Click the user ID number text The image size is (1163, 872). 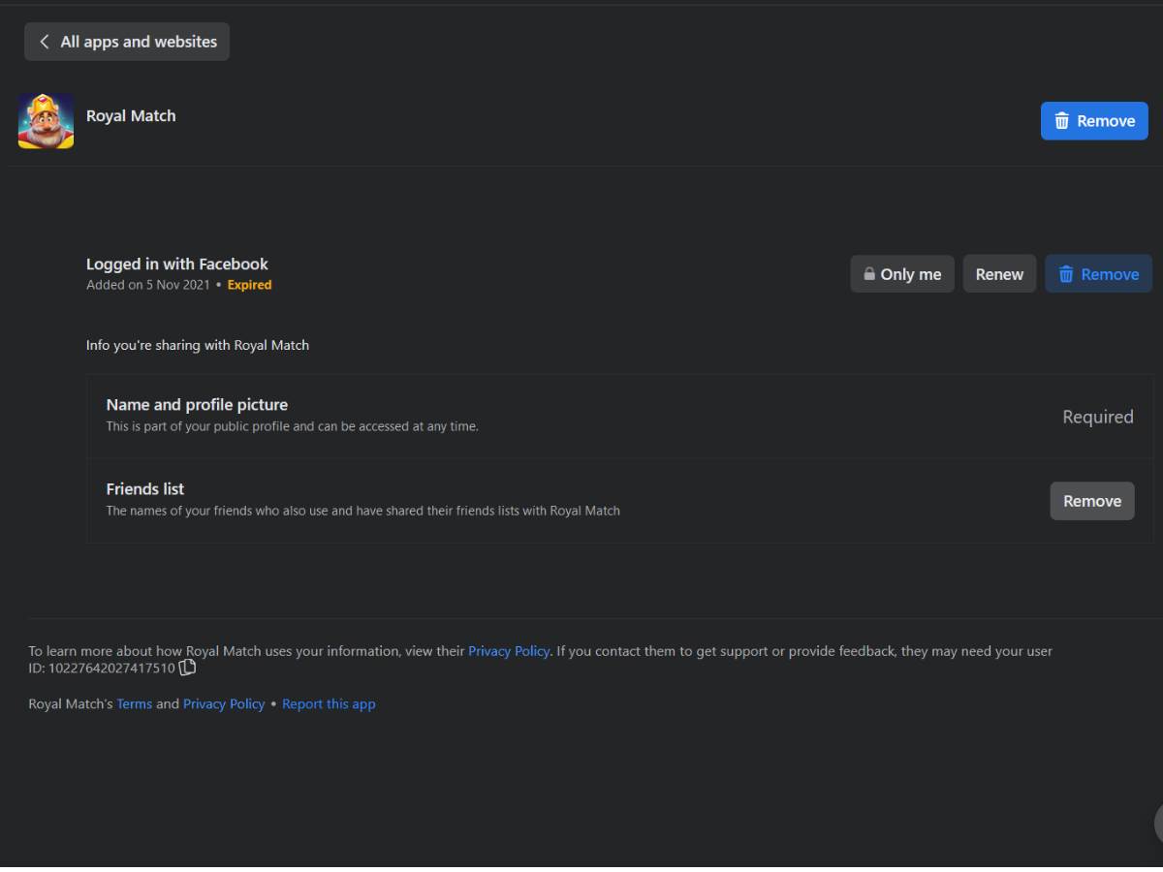pos(111,669)
